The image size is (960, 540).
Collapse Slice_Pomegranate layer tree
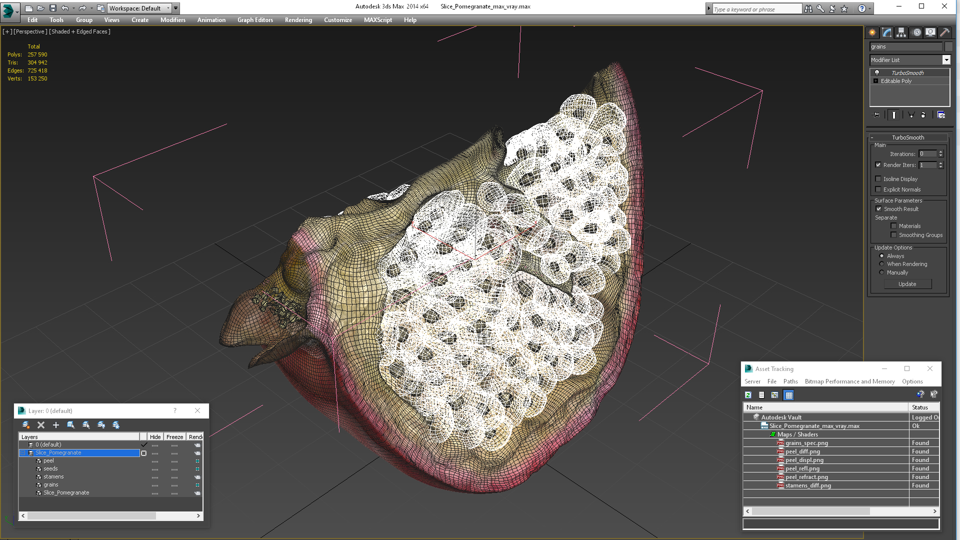(23, 453)
